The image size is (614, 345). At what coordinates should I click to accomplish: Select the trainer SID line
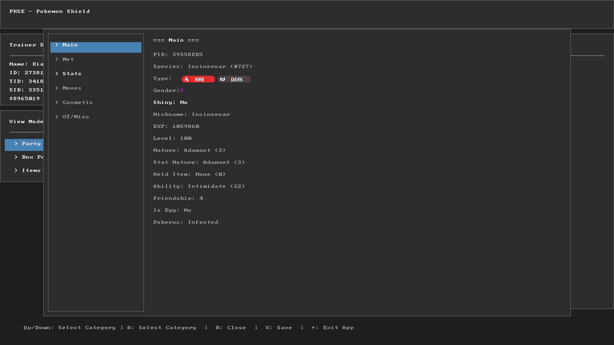26,90
